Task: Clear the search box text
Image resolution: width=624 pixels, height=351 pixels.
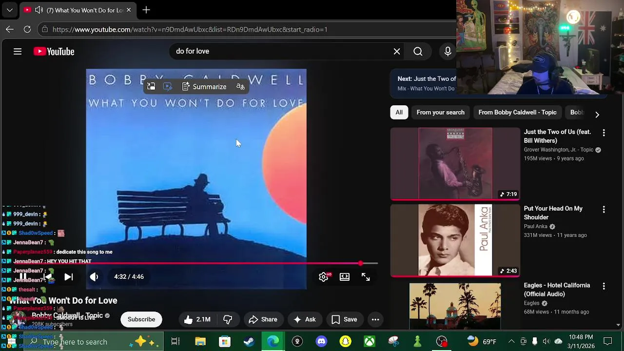Action: 397,51
